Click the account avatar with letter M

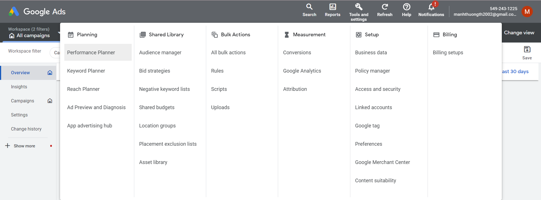click(527, 12)
